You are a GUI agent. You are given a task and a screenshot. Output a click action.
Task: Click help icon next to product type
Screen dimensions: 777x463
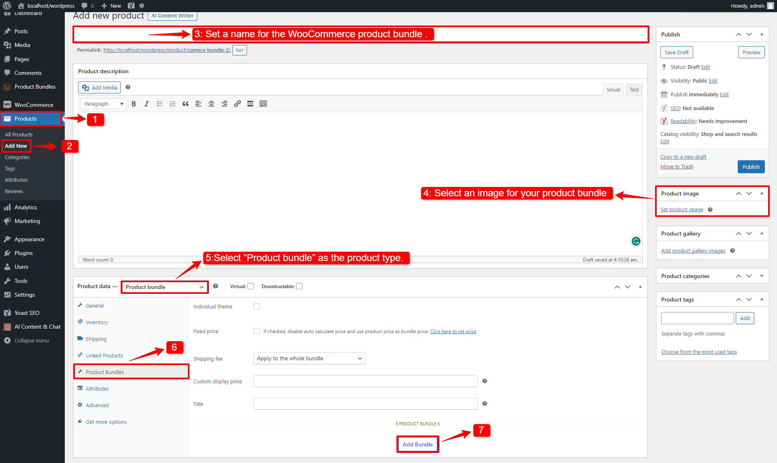(215, 286)
